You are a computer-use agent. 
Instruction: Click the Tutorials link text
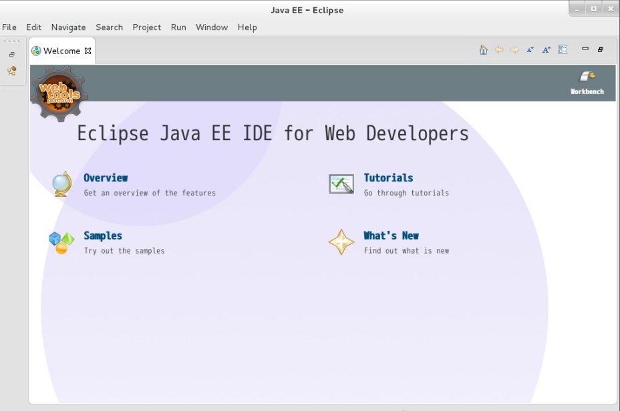388,178
